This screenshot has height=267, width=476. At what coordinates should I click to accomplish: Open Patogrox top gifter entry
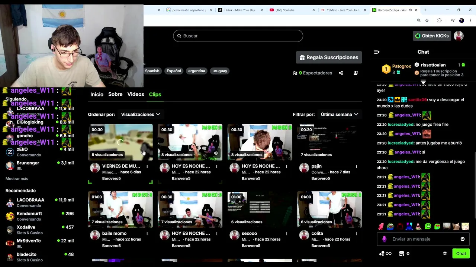(396, 69)
